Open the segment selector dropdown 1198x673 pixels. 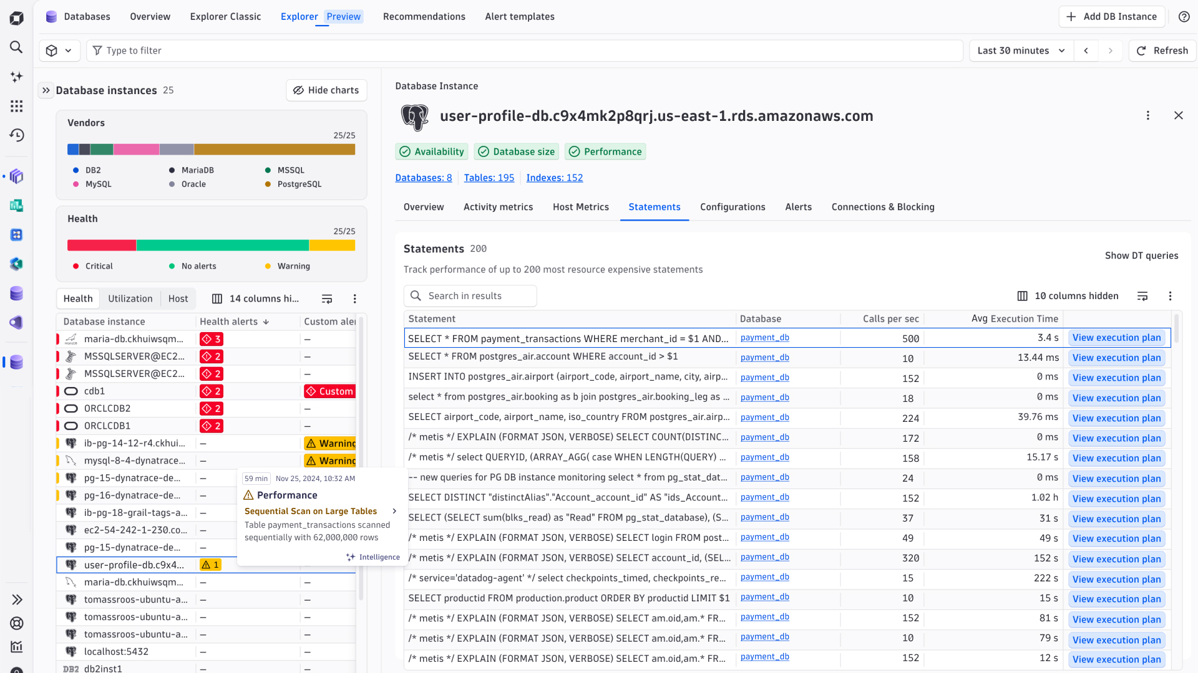point(59,50)
